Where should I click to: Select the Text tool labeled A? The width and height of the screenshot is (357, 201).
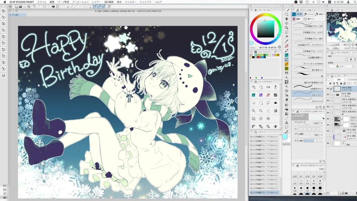(x=286, y=123)
